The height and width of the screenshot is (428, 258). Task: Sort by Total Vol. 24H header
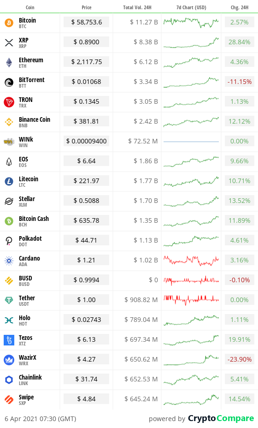click(x=137, y=7)
